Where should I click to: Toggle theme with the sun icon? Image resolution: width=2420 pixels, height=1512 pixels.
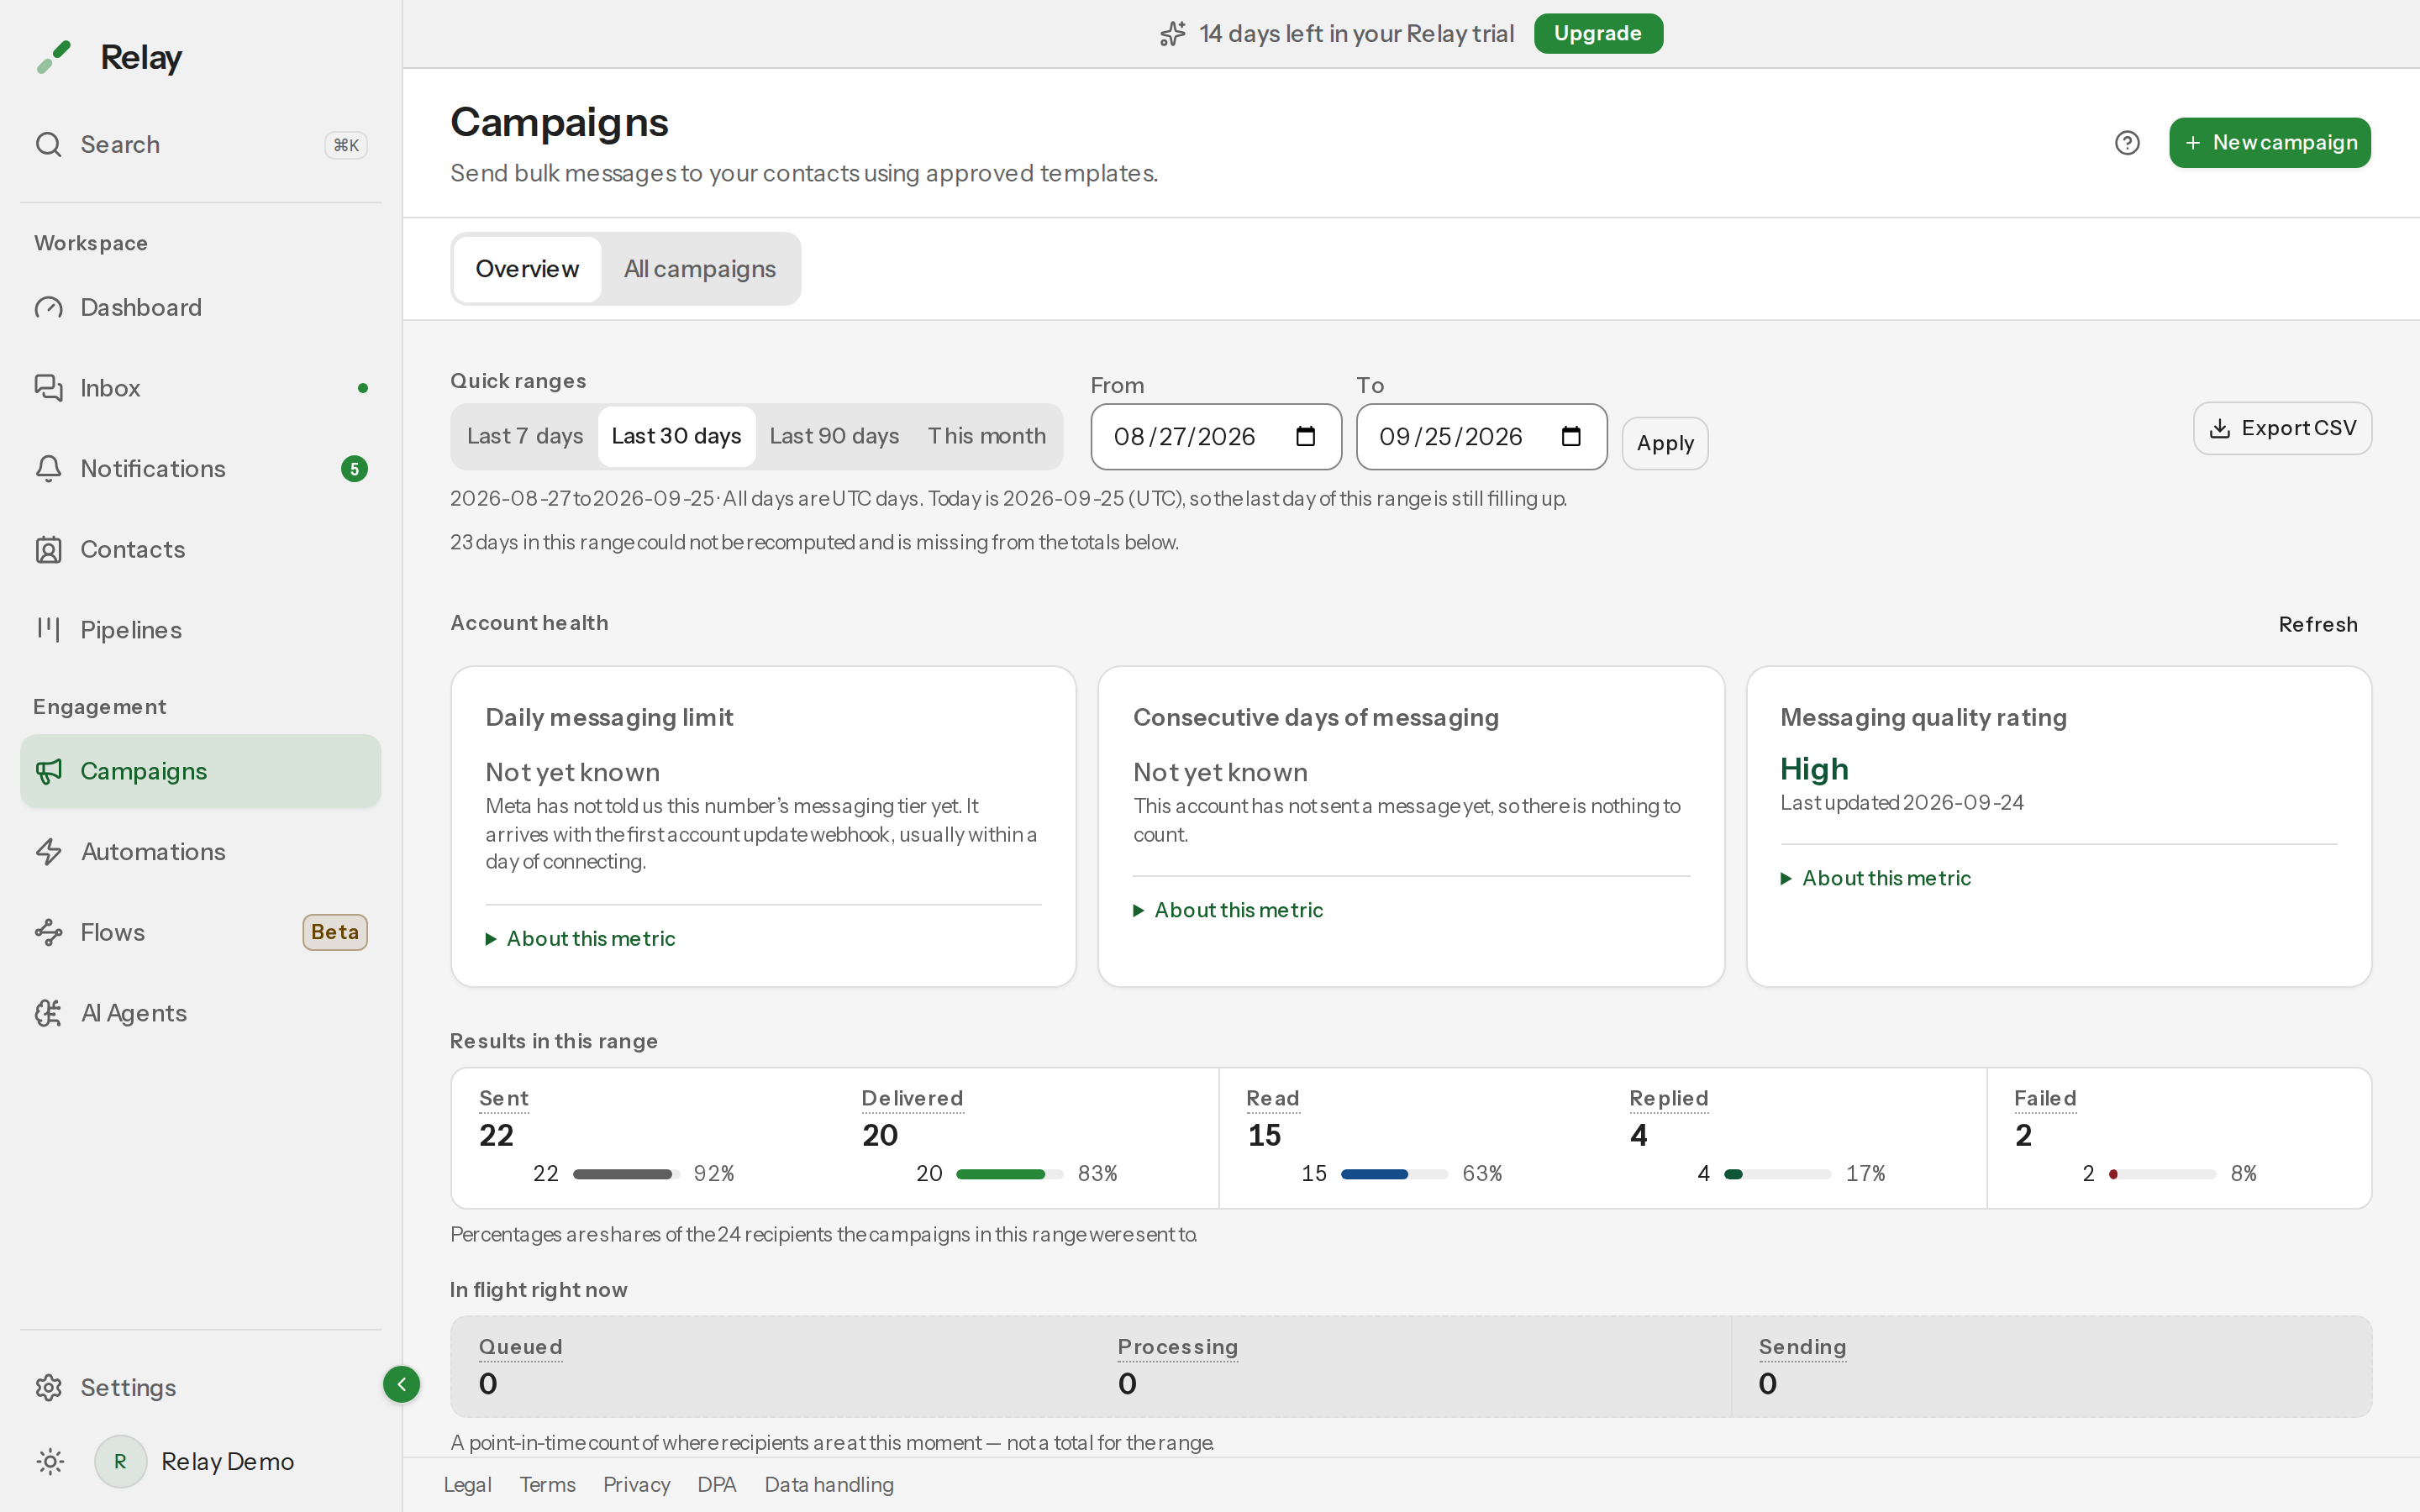click(x=50, y=1461)
